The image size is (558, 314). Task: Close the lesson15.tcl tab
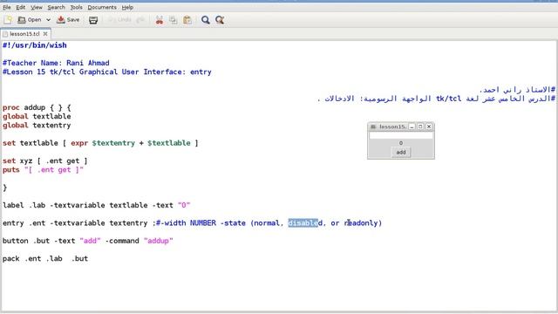(45, 34)
